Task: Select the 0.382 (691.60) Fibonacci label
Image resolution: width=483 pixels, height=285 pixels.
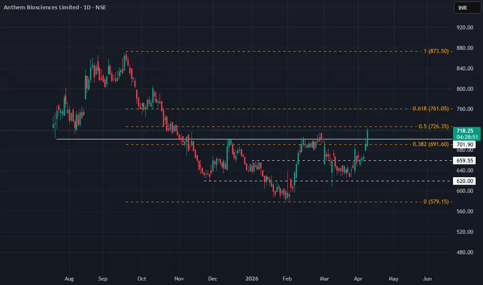Action: (431, 144)
